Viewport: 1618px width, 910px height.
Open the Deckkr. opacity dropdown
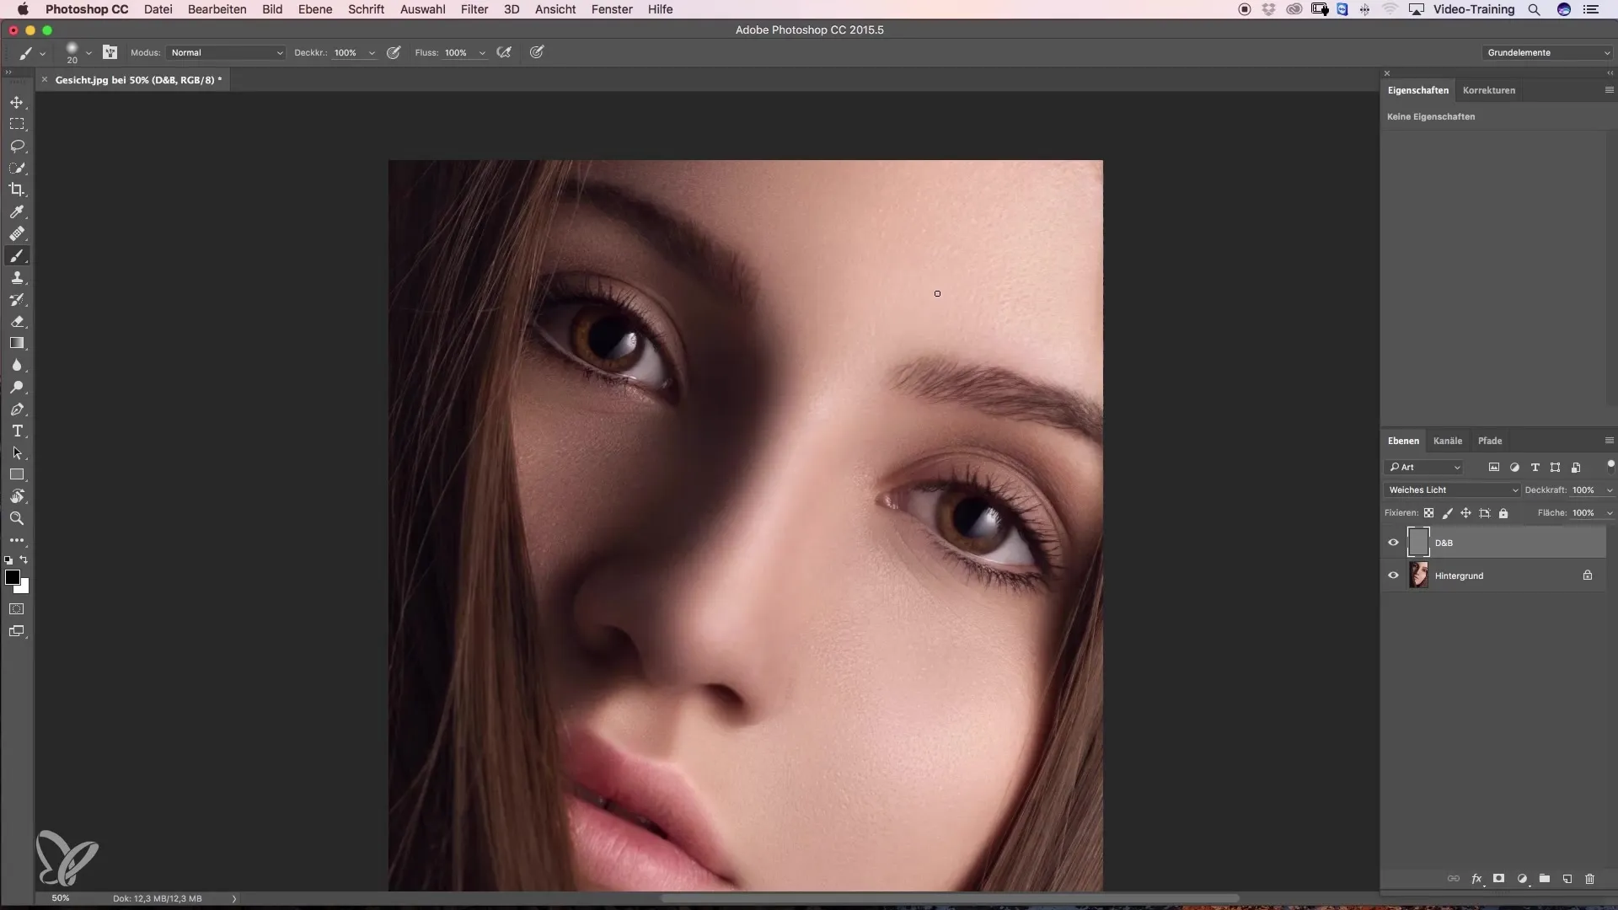pos(372,53)
